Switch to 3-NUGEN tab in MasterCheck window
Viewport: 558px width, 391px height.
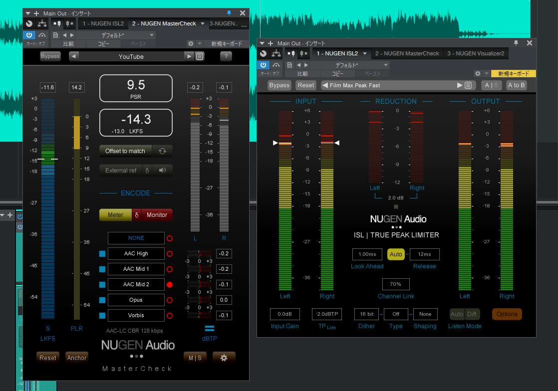point(224,23)
